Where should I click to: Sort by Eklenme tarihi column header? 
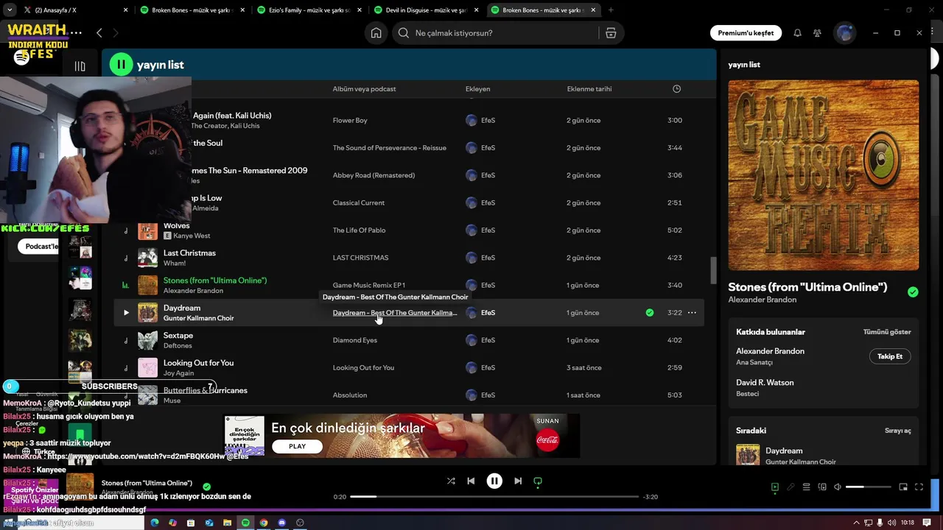coord(589,89)
